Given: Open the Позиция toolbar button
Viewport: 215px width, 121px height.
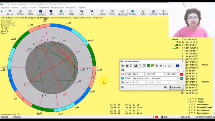Looking at the screenshot, I should 133,12.
